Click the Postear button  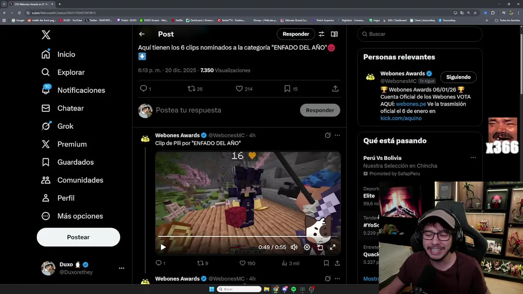(x=78, y=237)
